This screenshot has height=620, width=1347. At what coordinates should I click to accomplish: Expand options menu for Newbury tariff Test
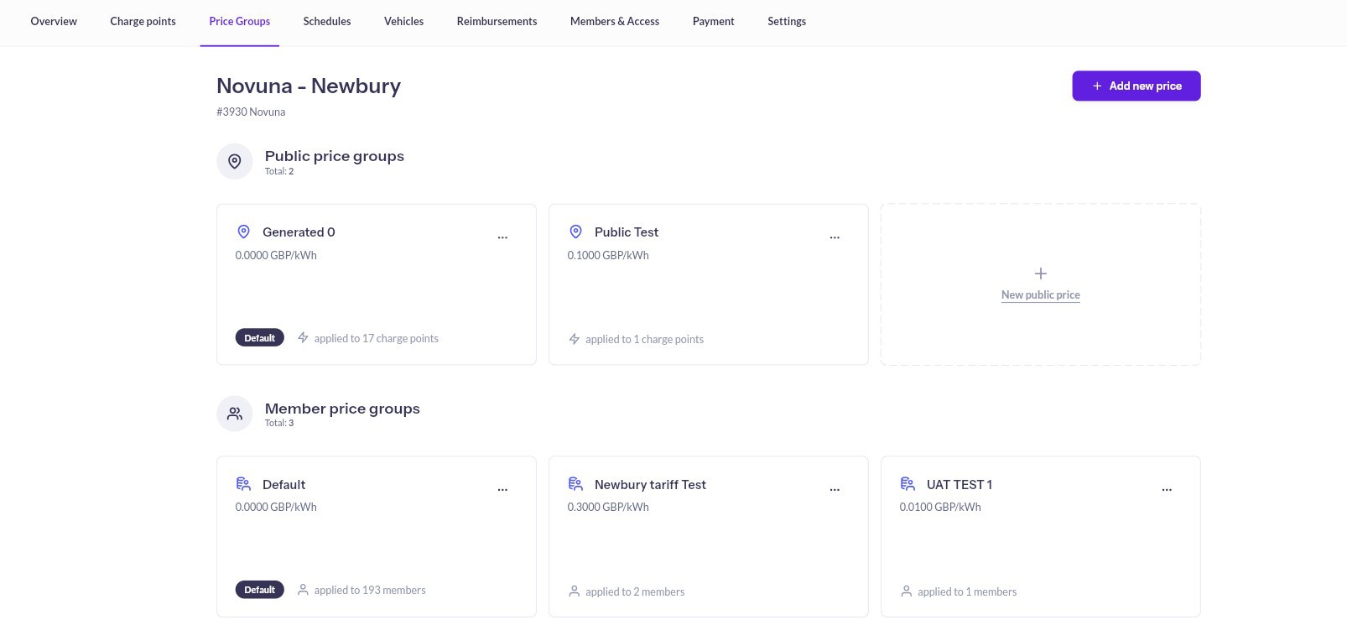click(x=835, y=489)
